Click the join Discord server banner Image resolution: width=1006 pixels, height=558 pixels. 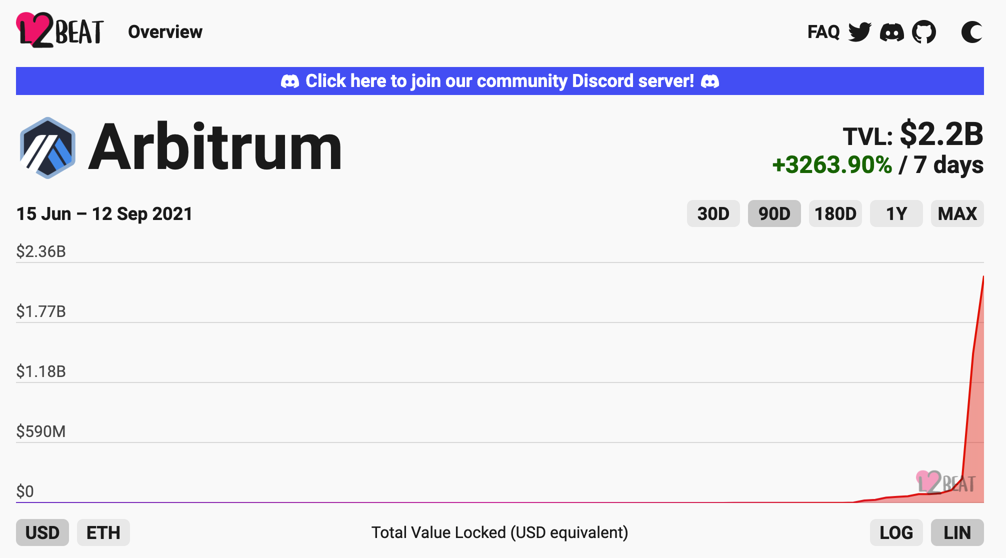tap(500, 81)
